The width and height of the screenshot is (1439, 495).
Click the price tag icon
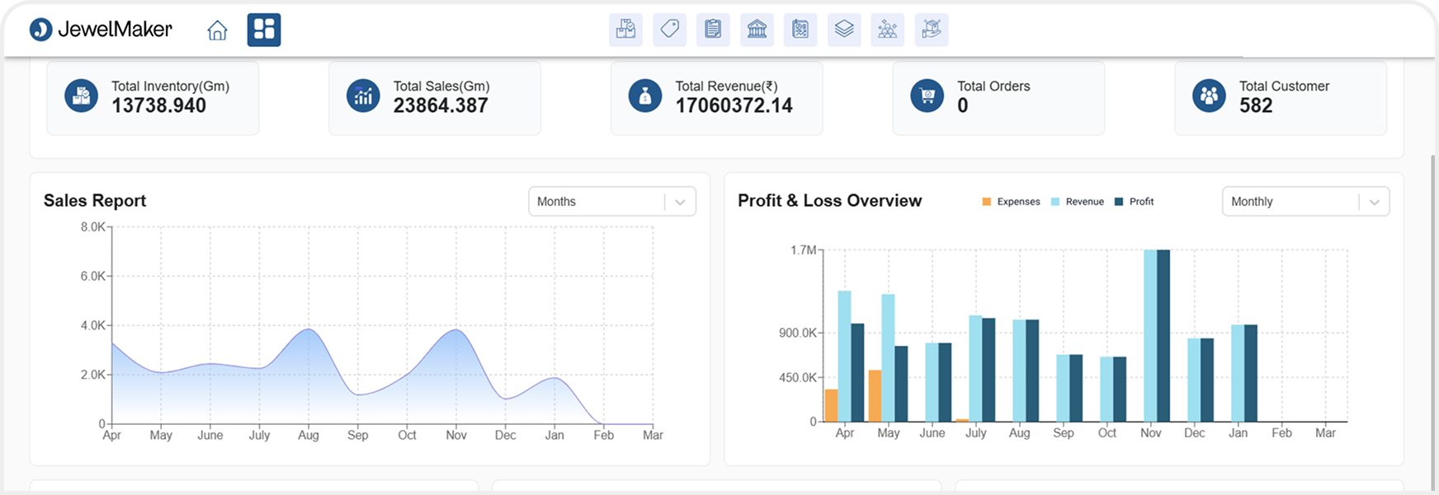click(x=669, y=30)
